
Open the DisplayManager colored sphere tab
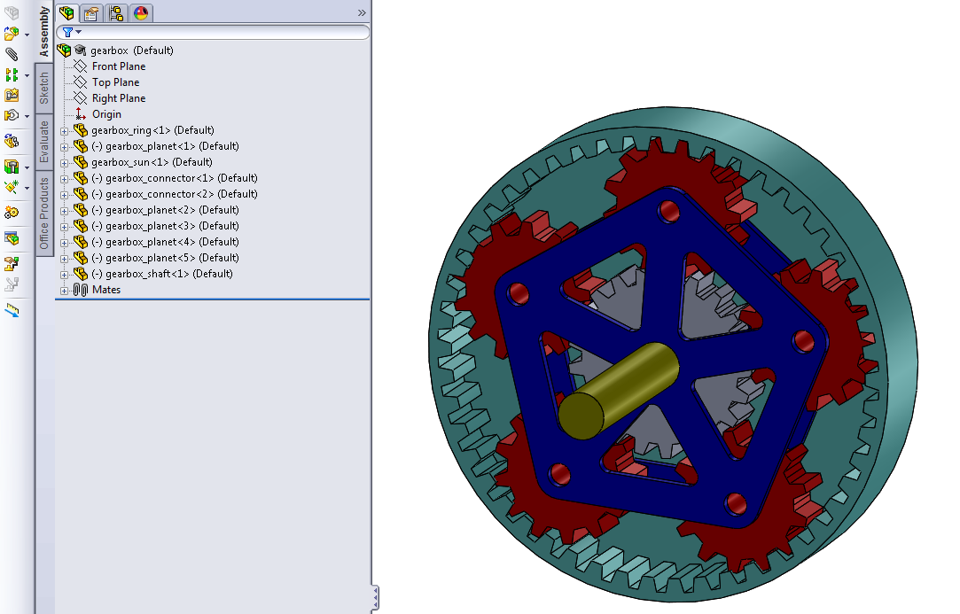click(x=139, y=13)
